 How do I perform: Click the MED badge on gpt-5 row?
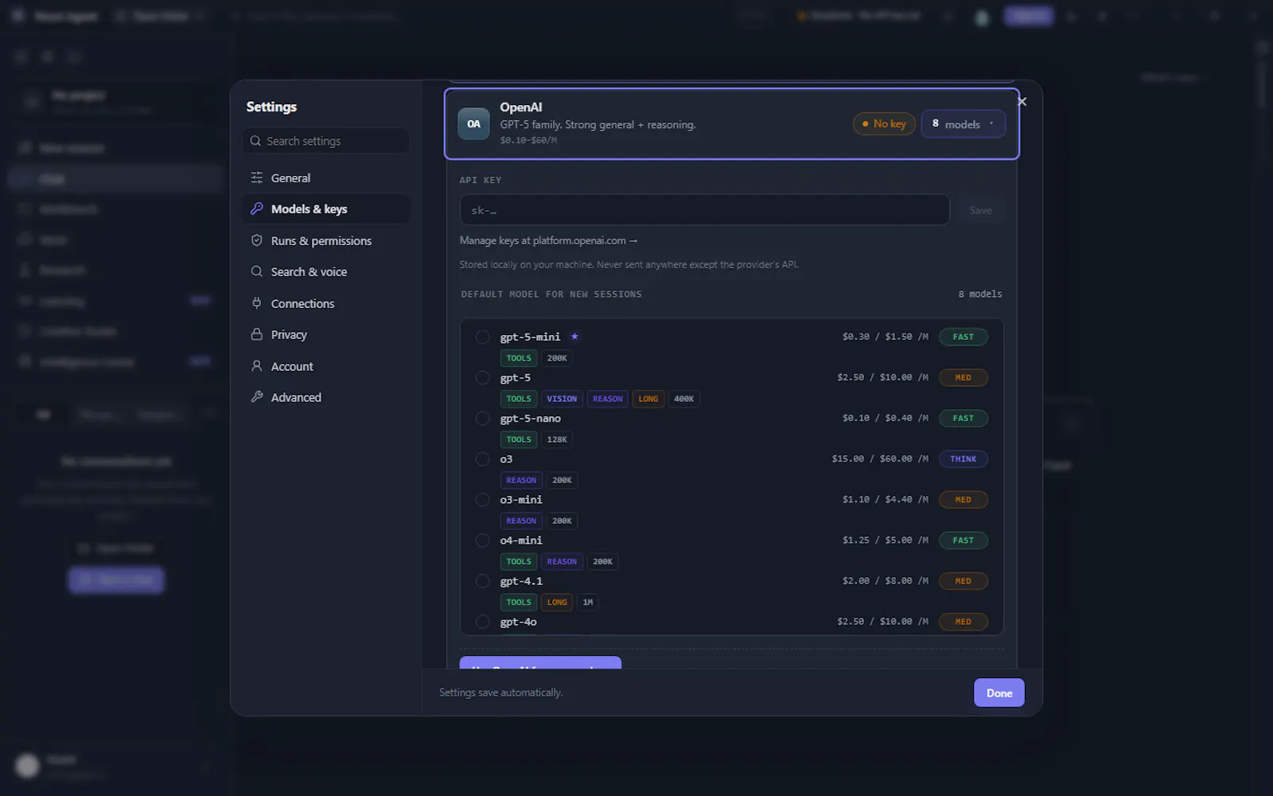pos(963,377)
